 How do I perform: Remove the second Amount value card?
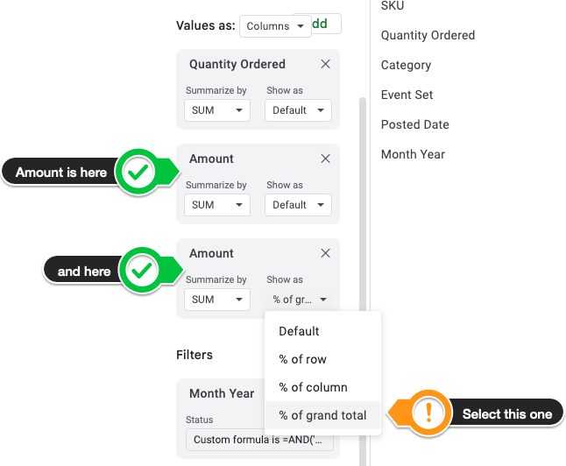pyautogui.click(x=325, y=253)
